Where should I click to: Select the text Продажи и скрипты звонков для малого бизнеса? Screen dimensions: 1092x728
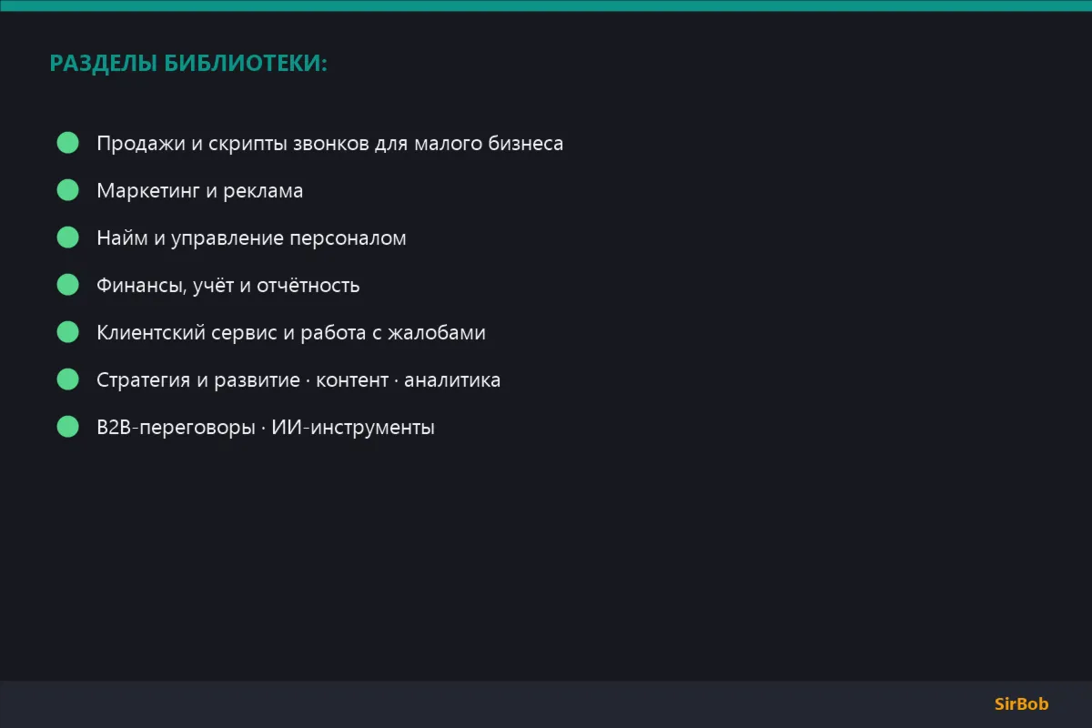pyautogui.click(x=329, y=144)
